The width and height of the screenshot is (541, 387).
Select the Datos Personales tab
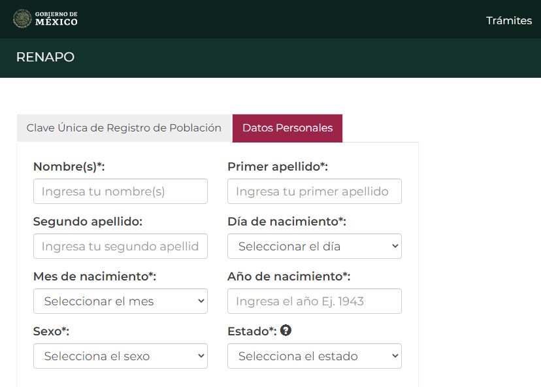pos(287,128)
